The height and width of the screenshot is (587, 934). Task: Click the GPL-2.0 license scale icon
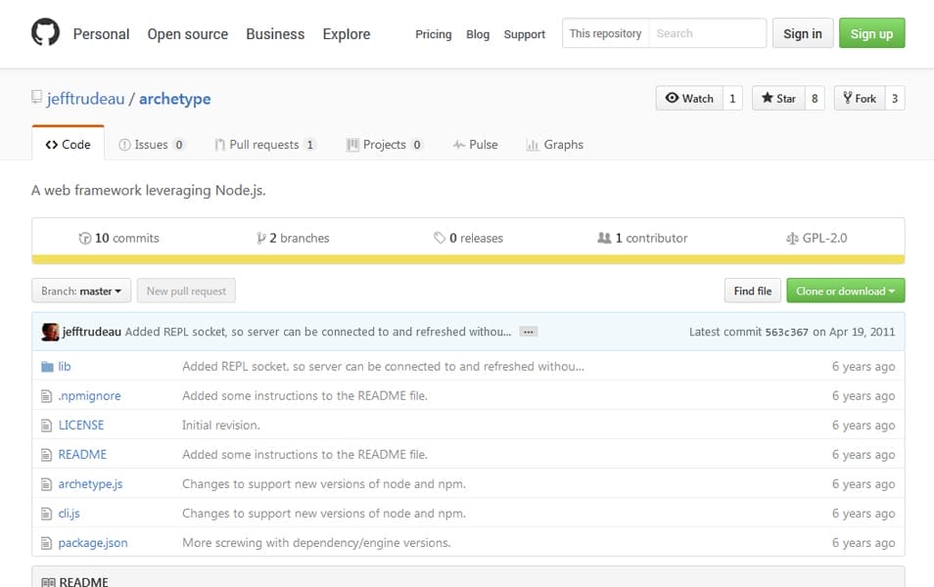(792, 238)
